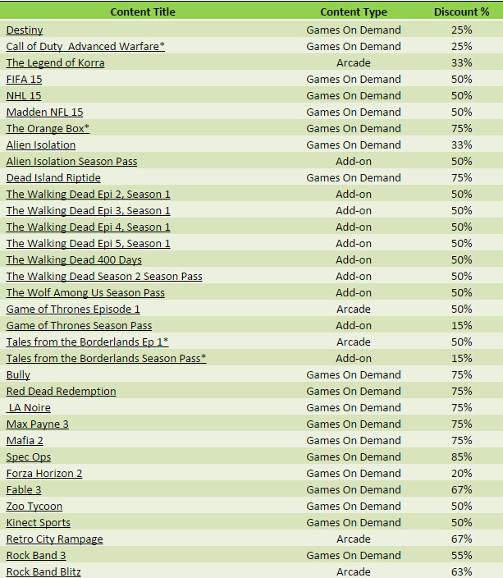This screenshot has height=578, width=503.
Task: Click the Discount % column header
Action: [x=461, y=12]
